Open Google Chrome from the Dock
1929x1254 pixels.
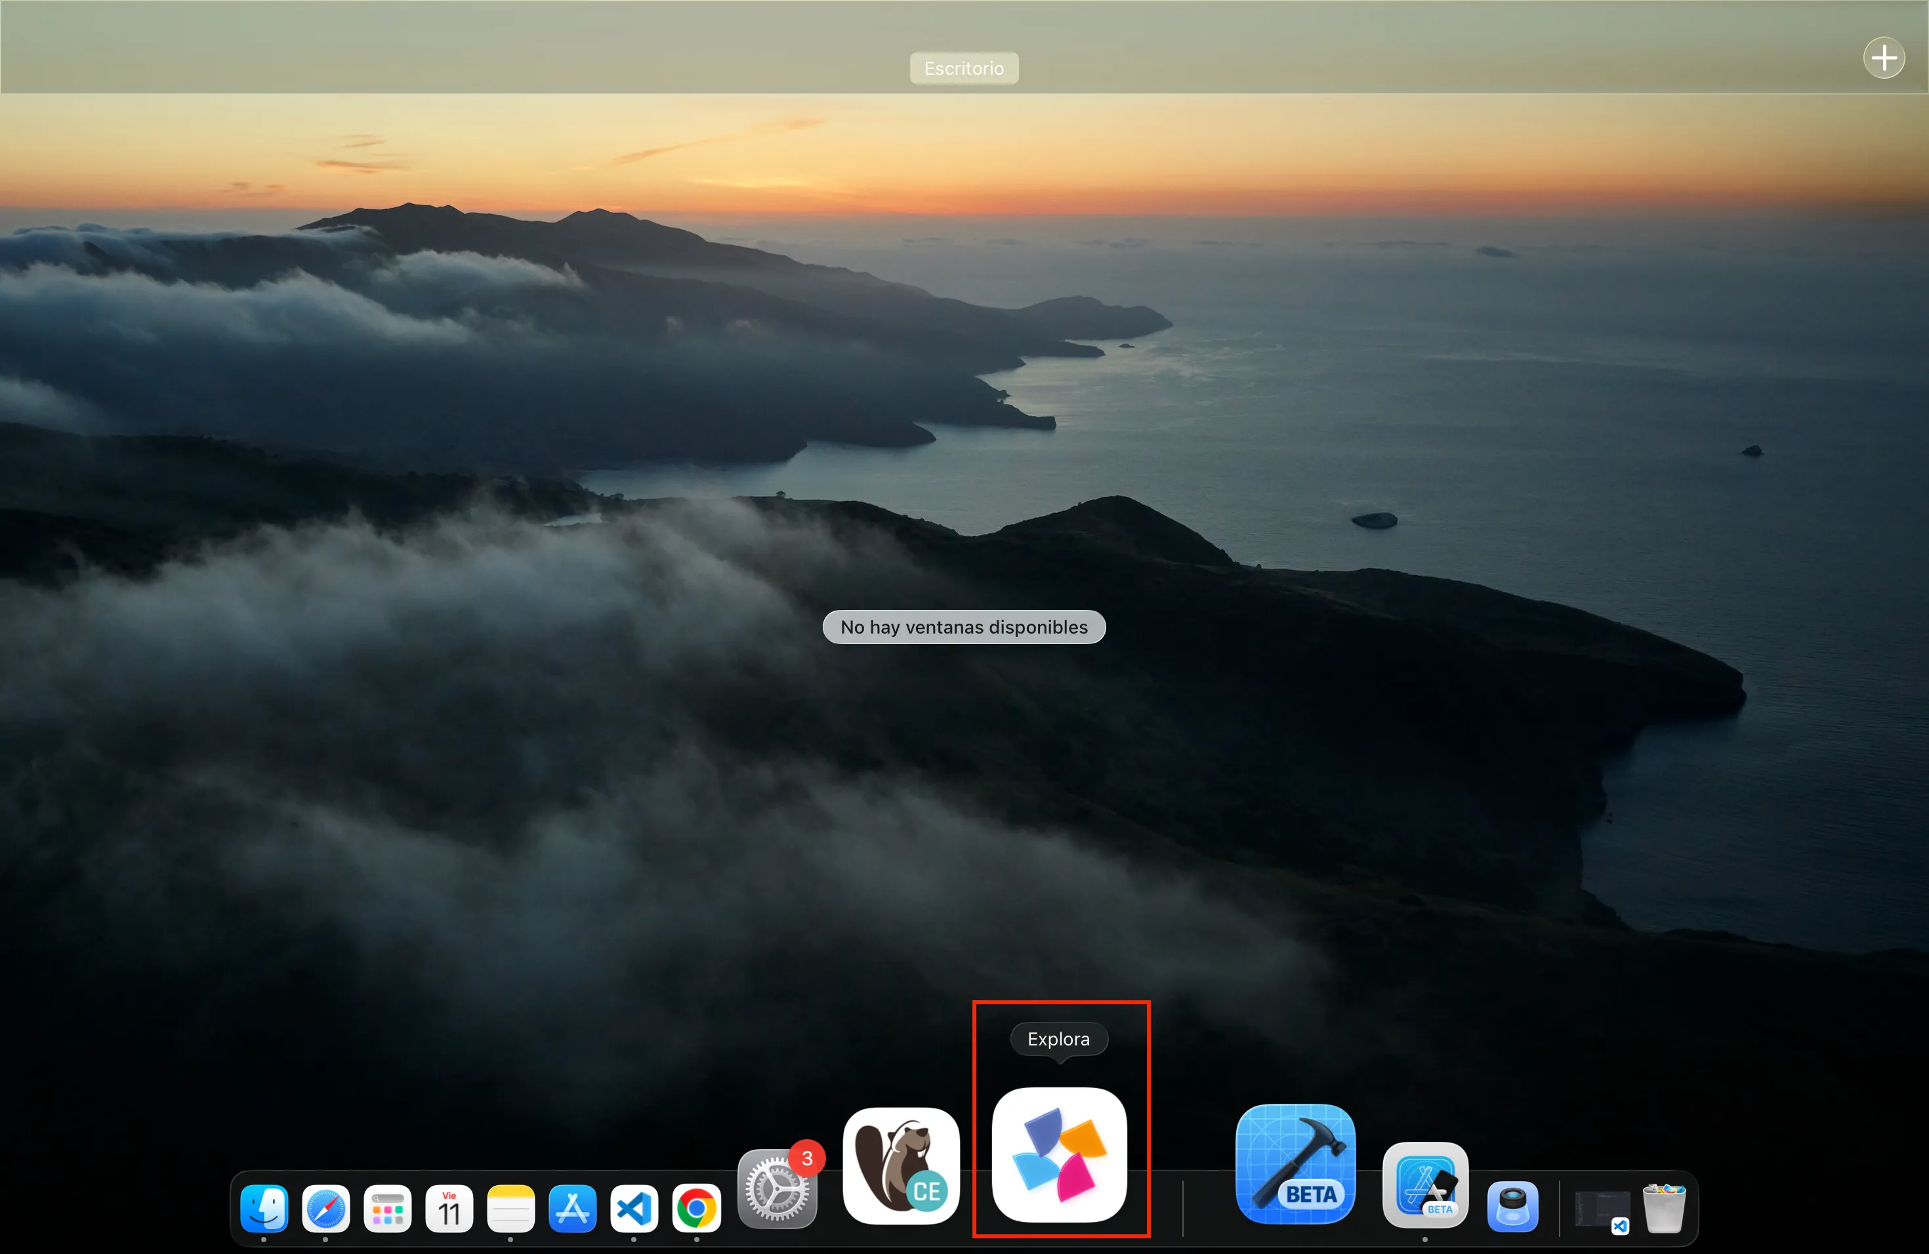pyautogui.click(x=696, y=1209)
